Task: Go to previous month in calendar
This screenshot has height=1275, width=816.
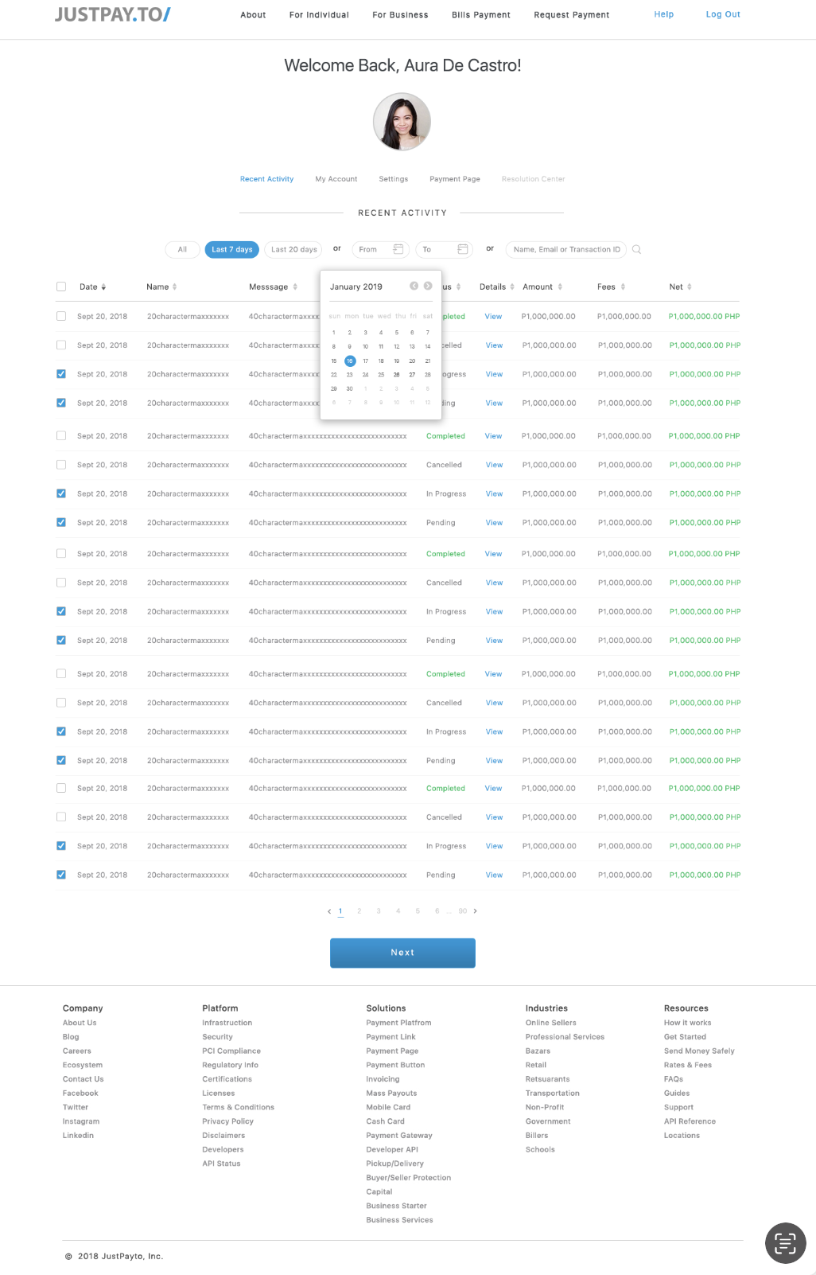Action: (x=414, y=286)
